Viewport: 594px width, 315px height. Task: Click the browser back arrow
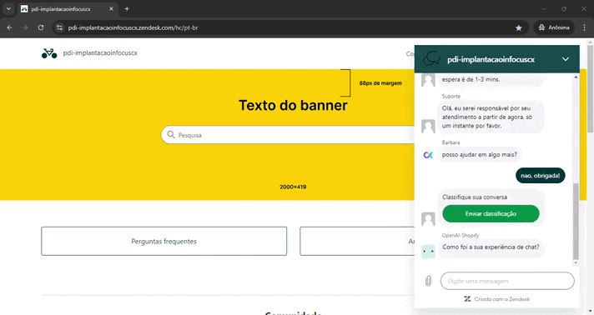tap(9, 27)
